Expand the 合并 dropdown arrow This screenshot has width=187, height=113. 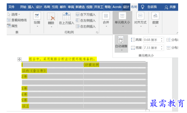pyautogui.click(x=106, y=26)
